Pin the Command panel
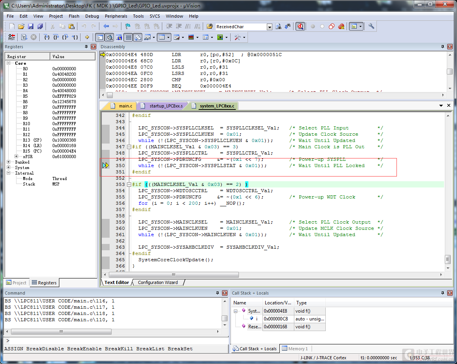 (217, 293)
